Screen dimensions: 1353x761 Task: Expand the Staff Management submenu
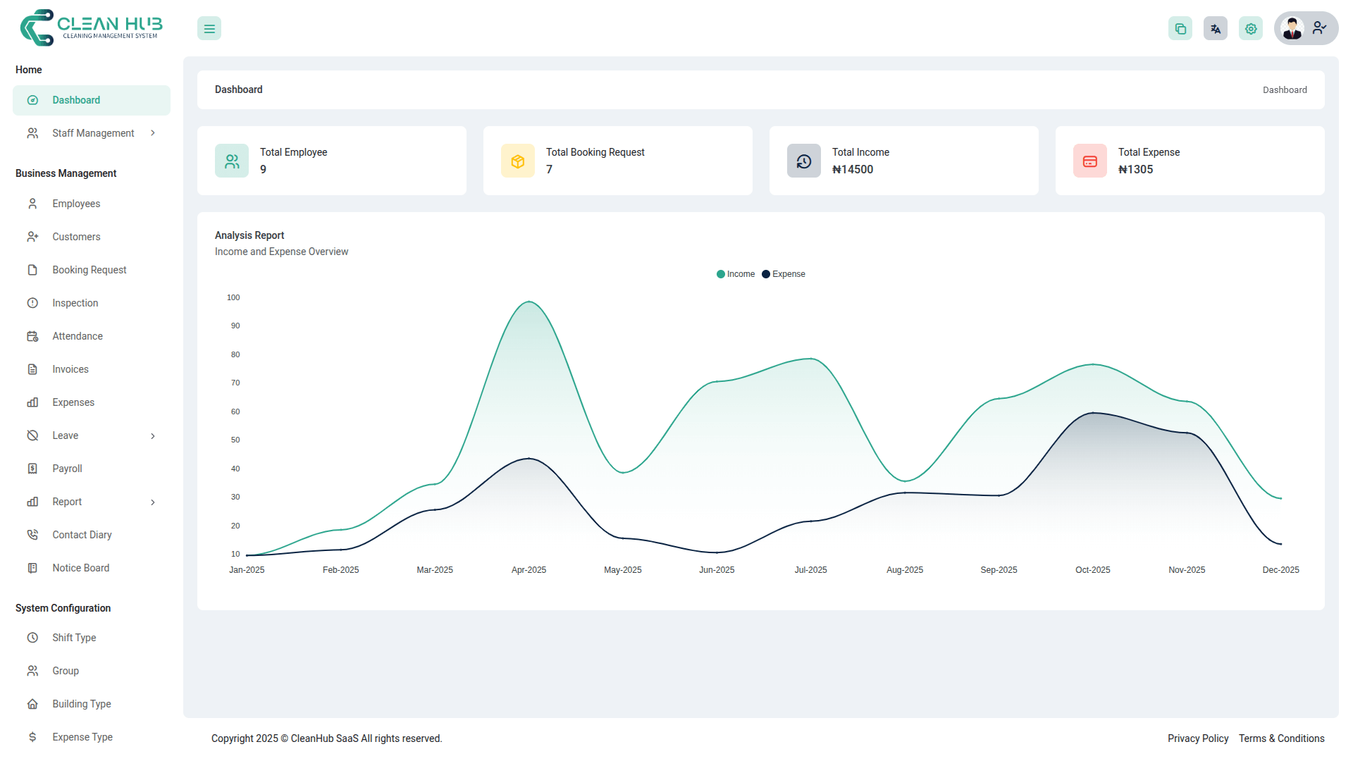[x=93, y=133]
